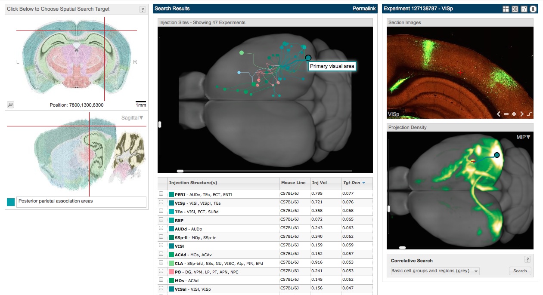Open the MIP projection mode dropdown

click(523, 137)
